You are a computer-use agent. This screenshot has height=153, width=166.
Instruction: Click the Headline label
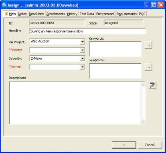pyautogui.click(x=16, y=31)
